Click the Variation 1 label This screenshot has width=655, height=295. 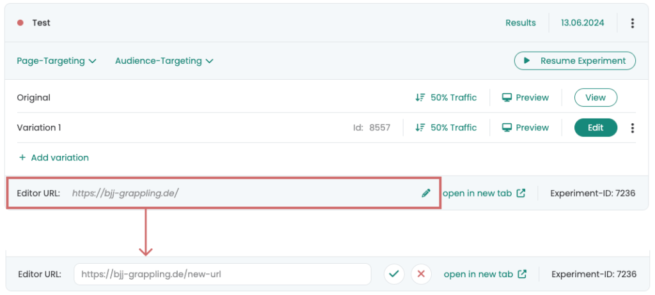pos(39,128)
